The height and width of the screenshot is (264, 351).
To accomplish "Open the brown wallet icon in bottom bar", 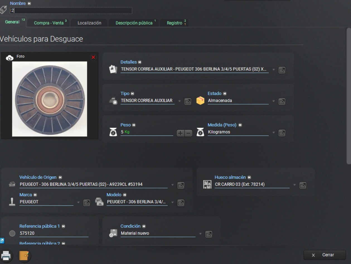I will (25, 255).
